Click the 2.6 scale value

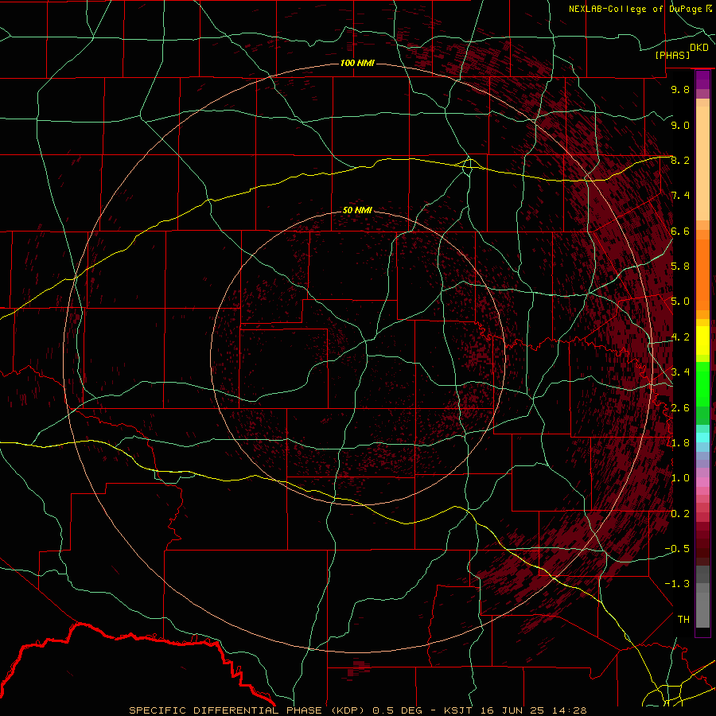coord(680,407)
